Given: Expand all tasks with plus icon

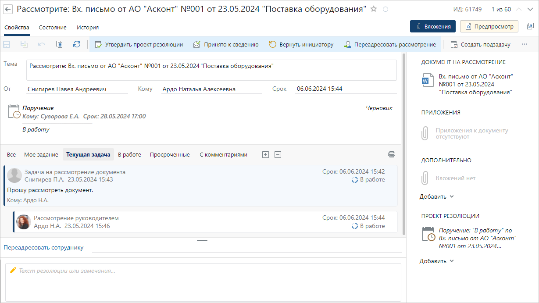Looking at the screenshot, I should click(x=265, y=154).
